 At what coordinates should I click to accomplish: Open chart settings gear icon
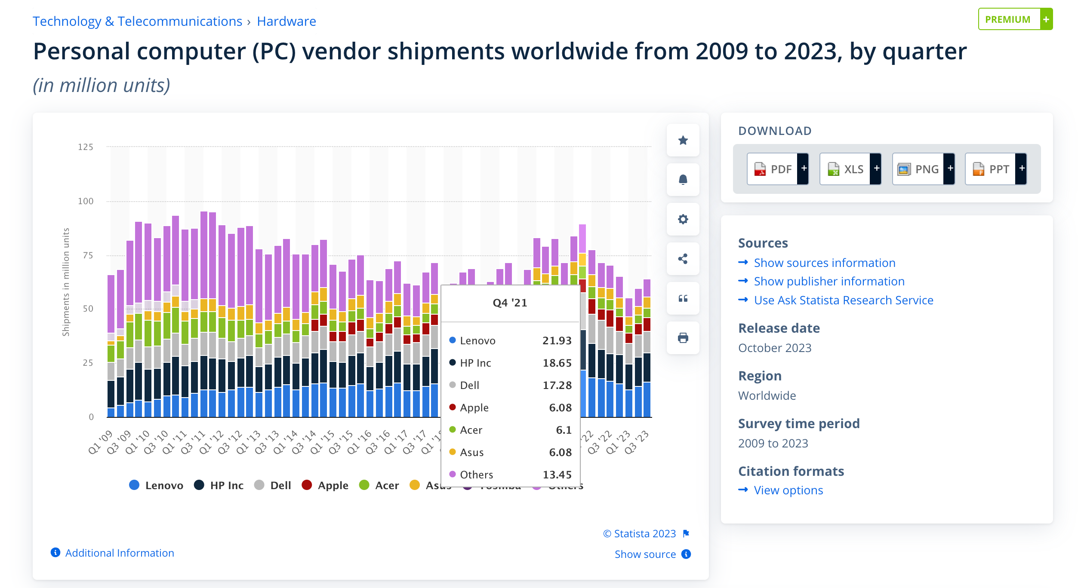click(x=683, y=219)
